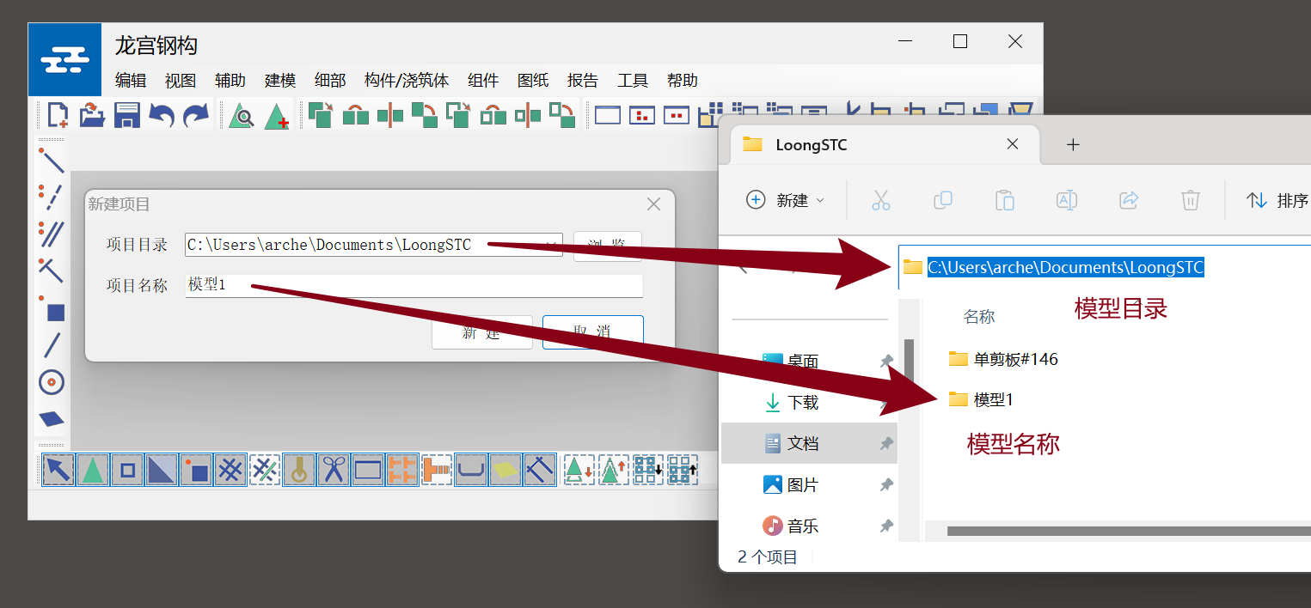Open 文档 in the Explorer sidebar

point(809,443)
